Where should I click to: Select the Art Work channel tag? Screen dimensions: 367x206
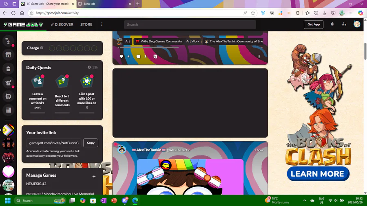[192, 42]
